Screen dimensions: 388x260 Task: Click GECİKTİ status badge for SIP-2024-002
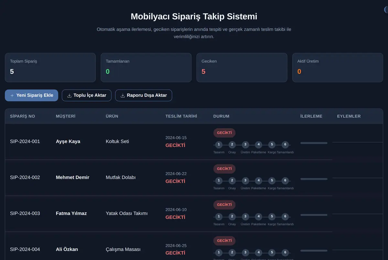pos(224,169)
